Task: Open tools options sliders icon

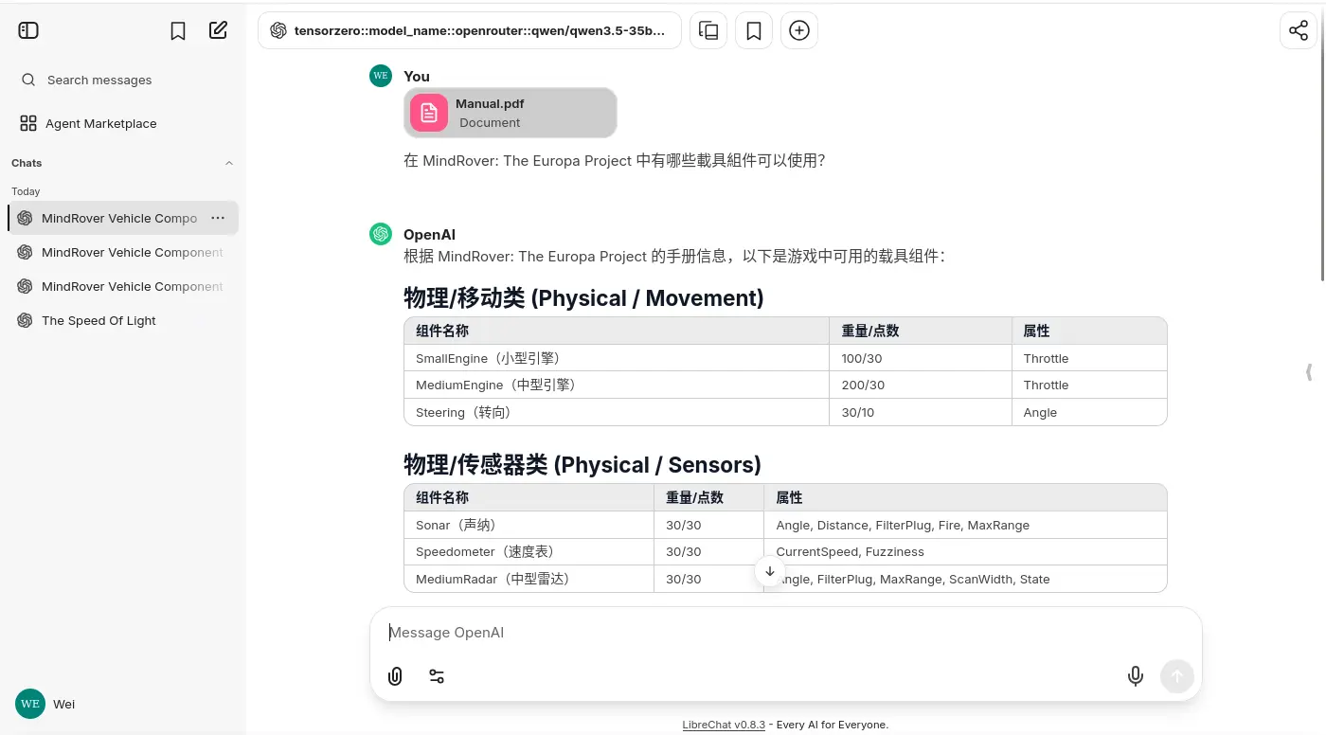Action: (x=437, y=676)
